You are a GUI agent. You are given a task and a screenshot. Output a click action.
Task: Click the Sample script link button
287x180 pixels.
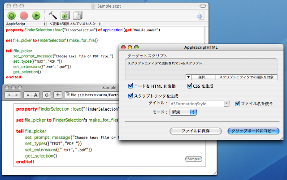coord(193,159)
